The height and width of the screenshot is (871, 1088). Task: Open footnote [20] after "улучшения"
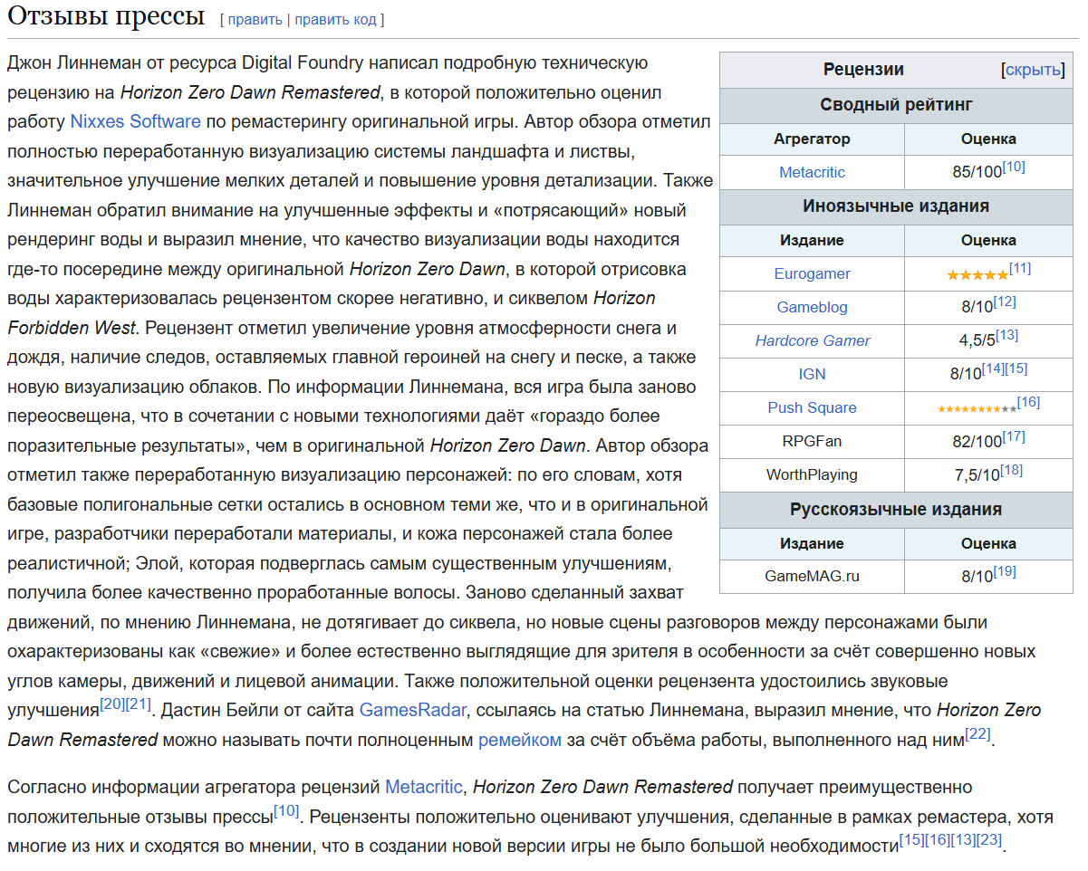pyautogui.click(x=112, y=703)
